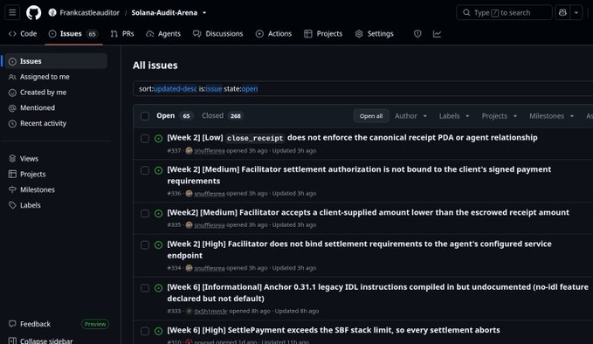Open the Security shield icon tab
Screen dimensions: 593x344
pos(417,34)
